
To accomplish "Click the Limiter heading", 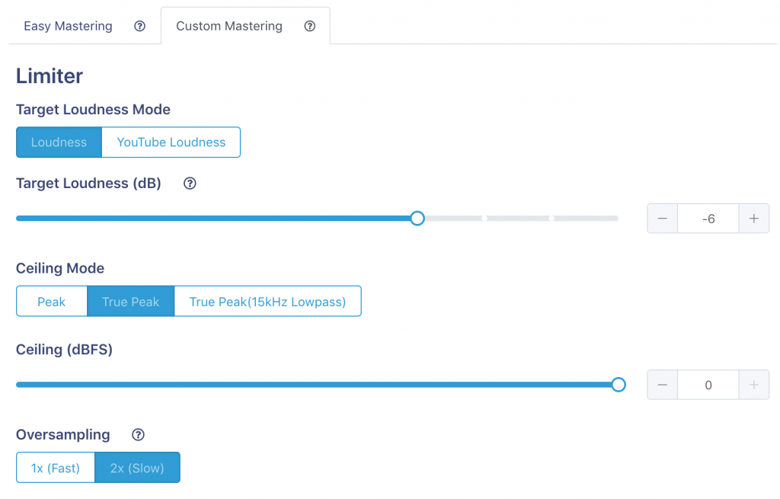I will [x=50, y=76].
